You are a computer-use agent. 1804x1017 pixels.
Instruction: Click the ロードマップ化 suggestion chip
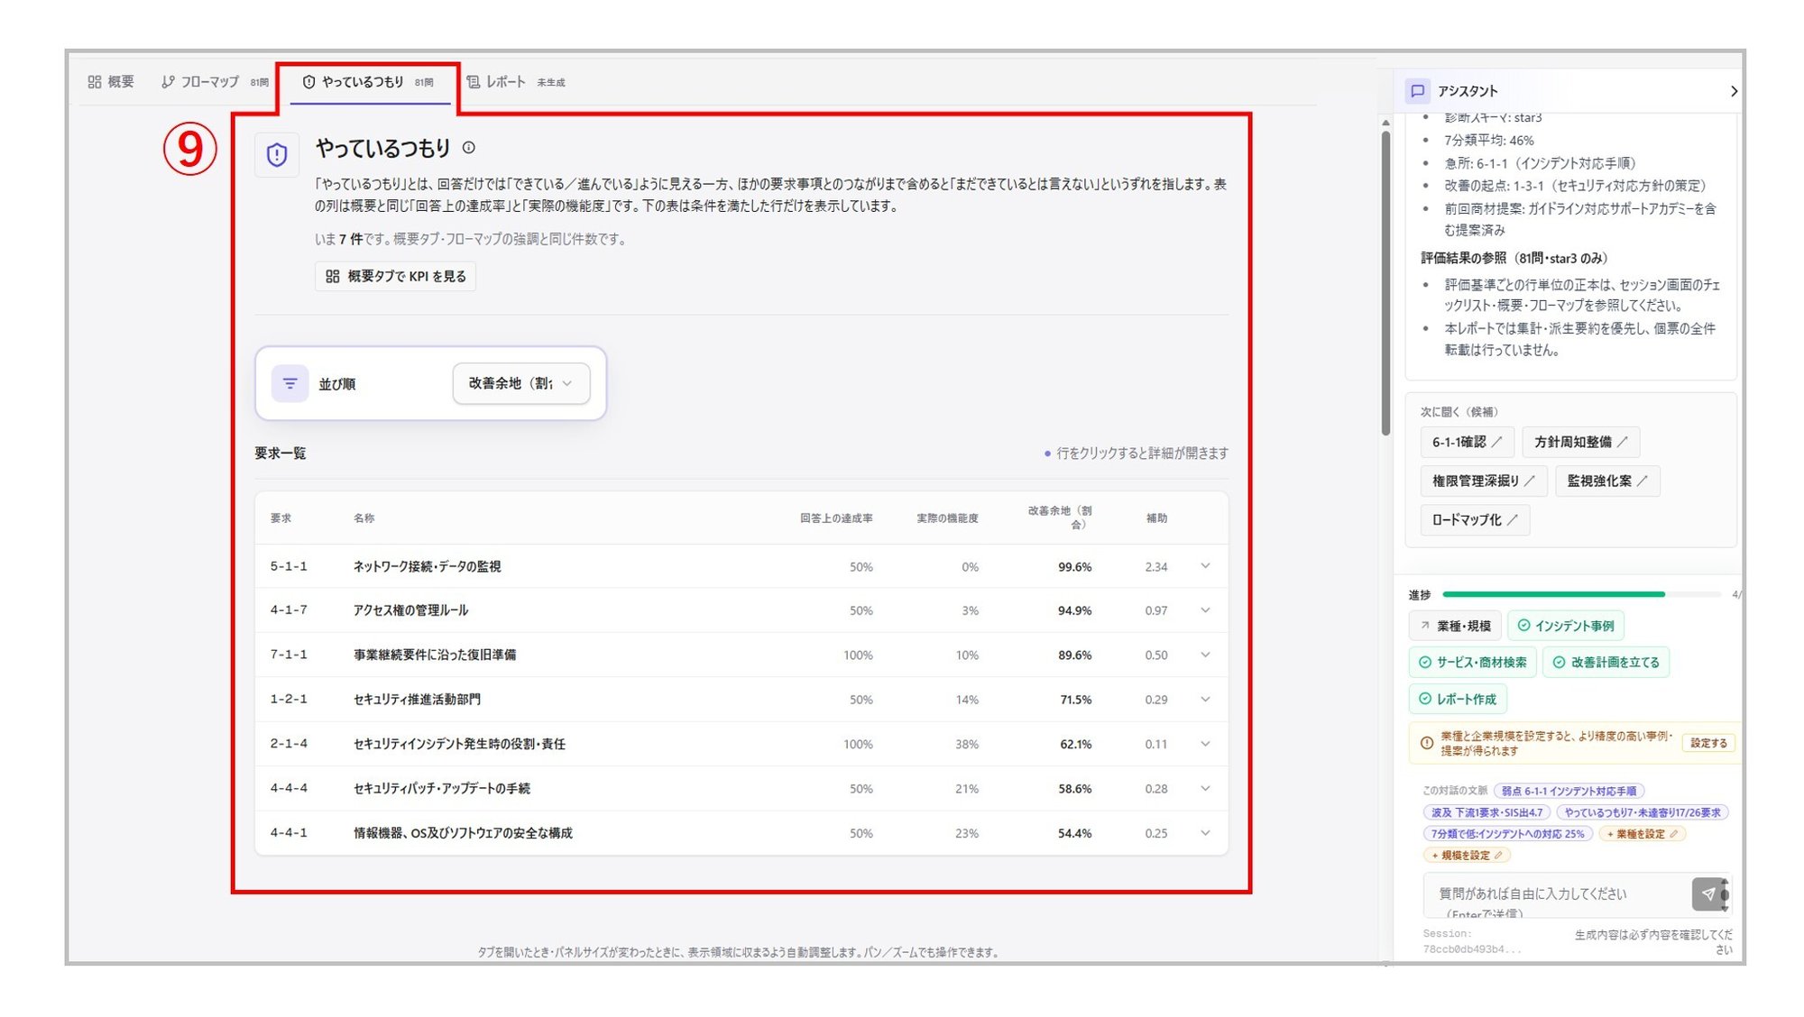1475,519
